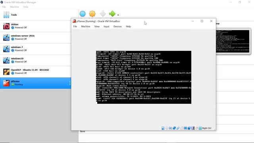254x143 pixels.
Task: Open View menu in pfSense VM window
Action: click(x=97, y=27)
